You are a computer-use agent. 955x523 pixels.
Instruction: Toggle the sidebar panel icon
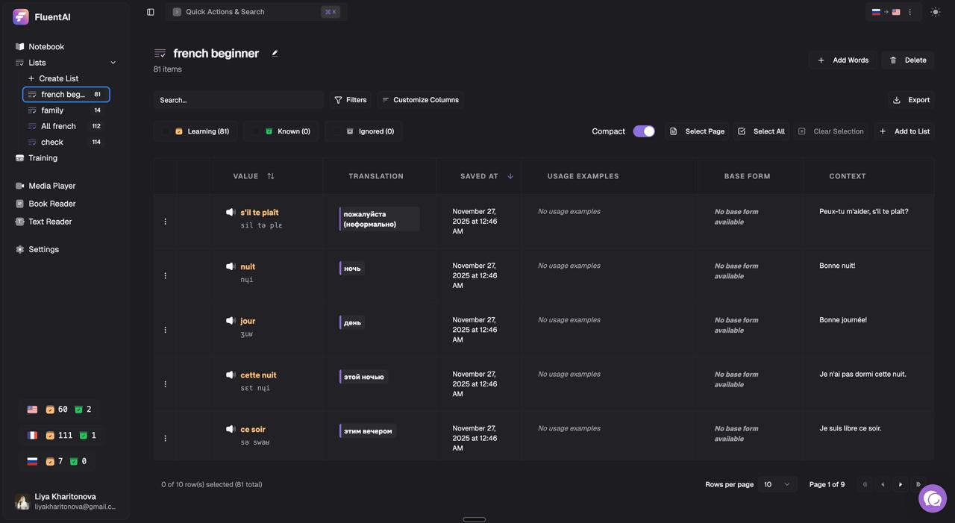coord(151,12)
